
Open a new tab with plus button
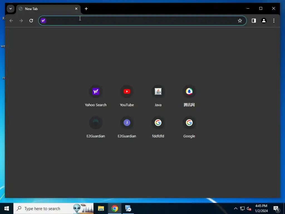tap(86, 9)
